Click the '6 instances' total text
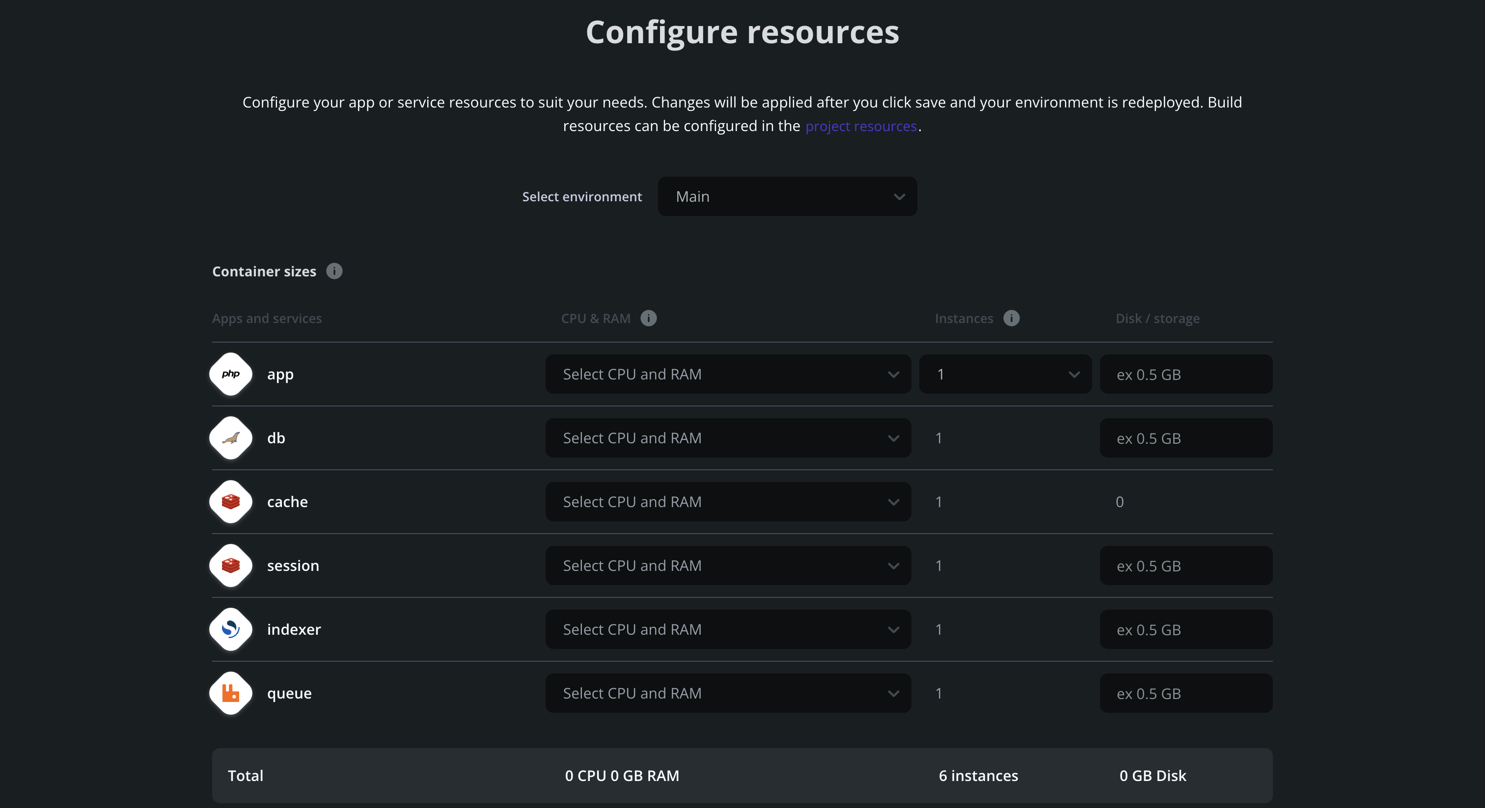 point(978,776)
